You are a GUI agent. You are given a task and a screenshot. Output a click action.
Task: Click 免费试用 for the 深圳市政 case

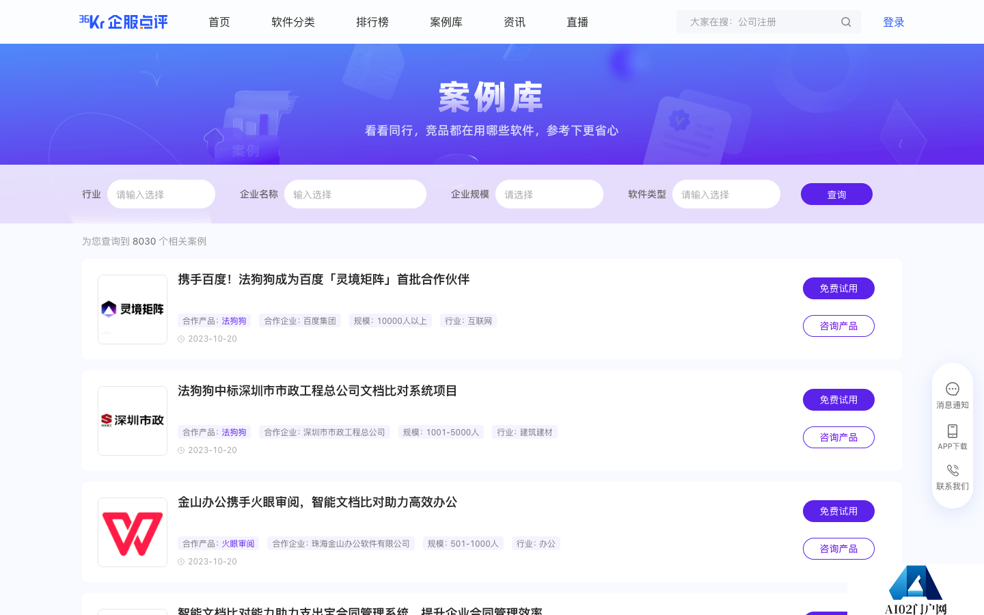coord(838,400)
